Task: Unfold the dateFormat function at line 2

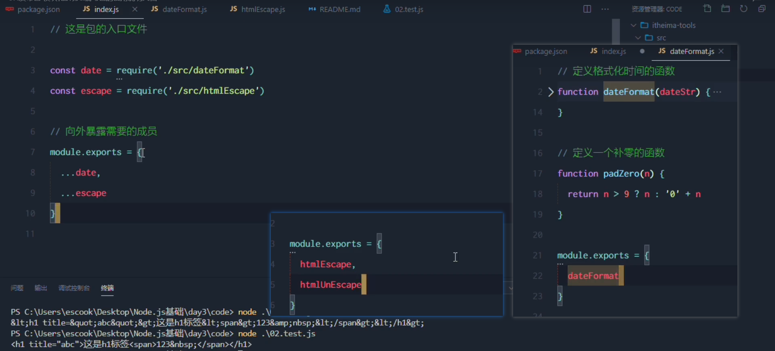Action: click(x=551, y=92)
